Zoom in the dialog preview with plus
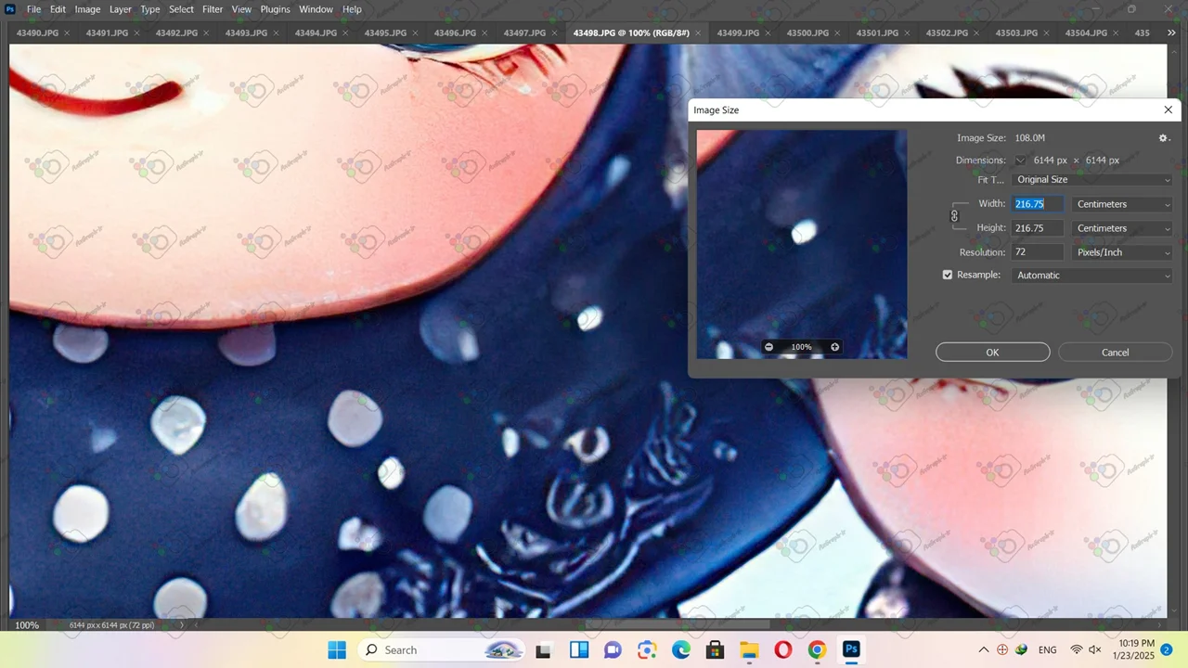1188x668 pixels. [834, 347]
